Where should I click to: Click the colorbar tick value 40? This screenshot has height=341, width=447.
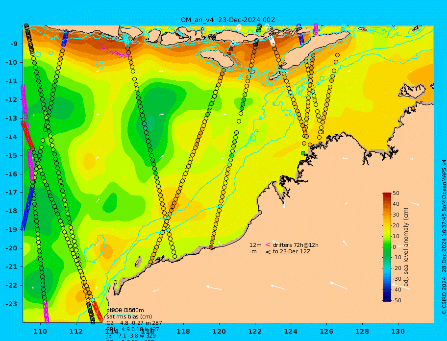point(396,204)
